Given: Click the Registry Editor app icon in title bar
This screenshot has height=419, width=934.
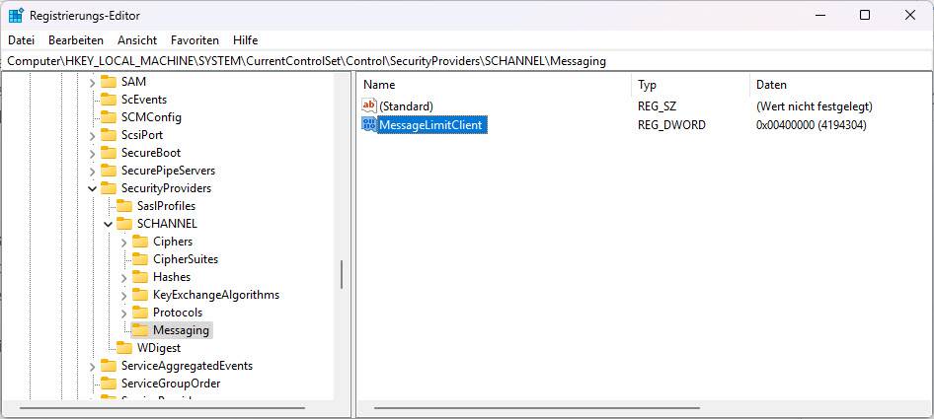Looking at the screenshot, I should pos(16,15).
